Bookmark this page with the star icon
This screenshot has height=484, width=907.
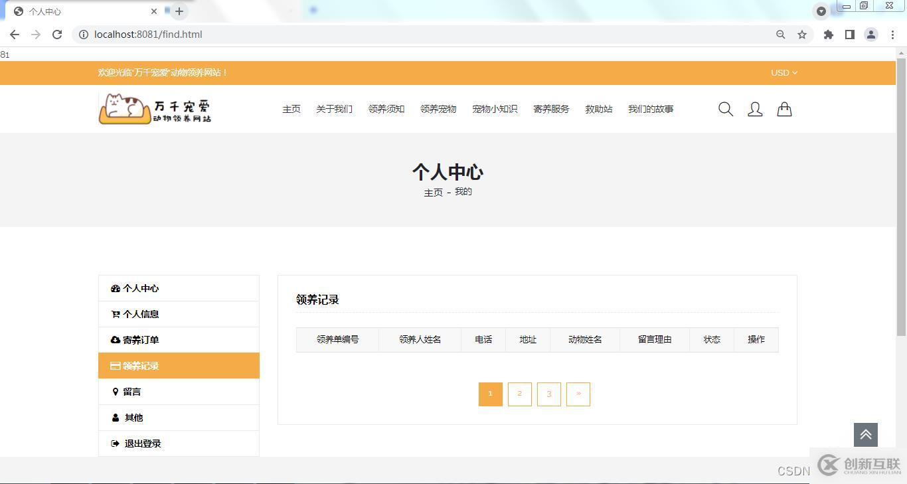pyautogui.click(x=802, y=35)
